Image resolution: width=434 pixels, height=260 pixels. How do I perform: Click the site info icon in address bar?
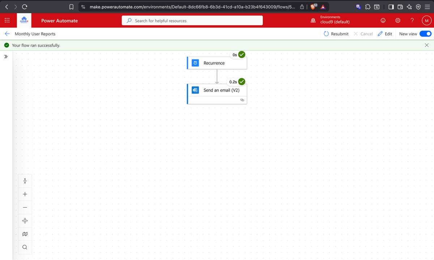coord(83,7)
